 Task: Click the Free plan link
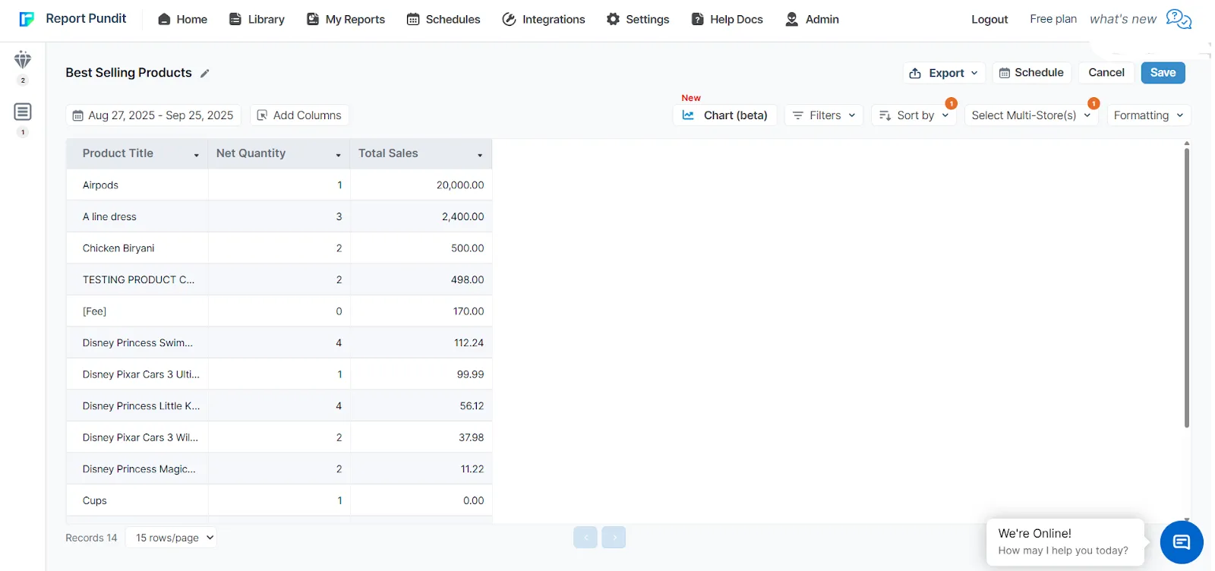coord(1053,19)
